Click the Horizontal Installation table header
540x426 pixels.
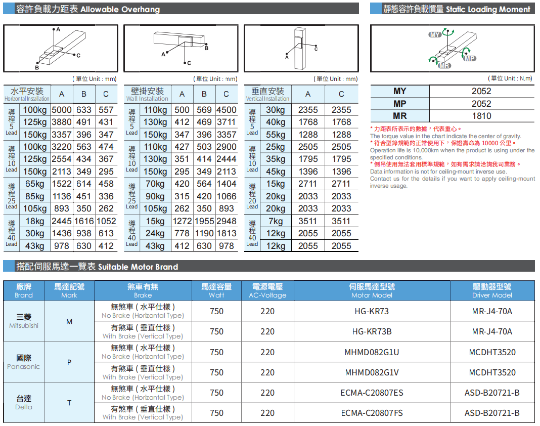tap(27, 94)
